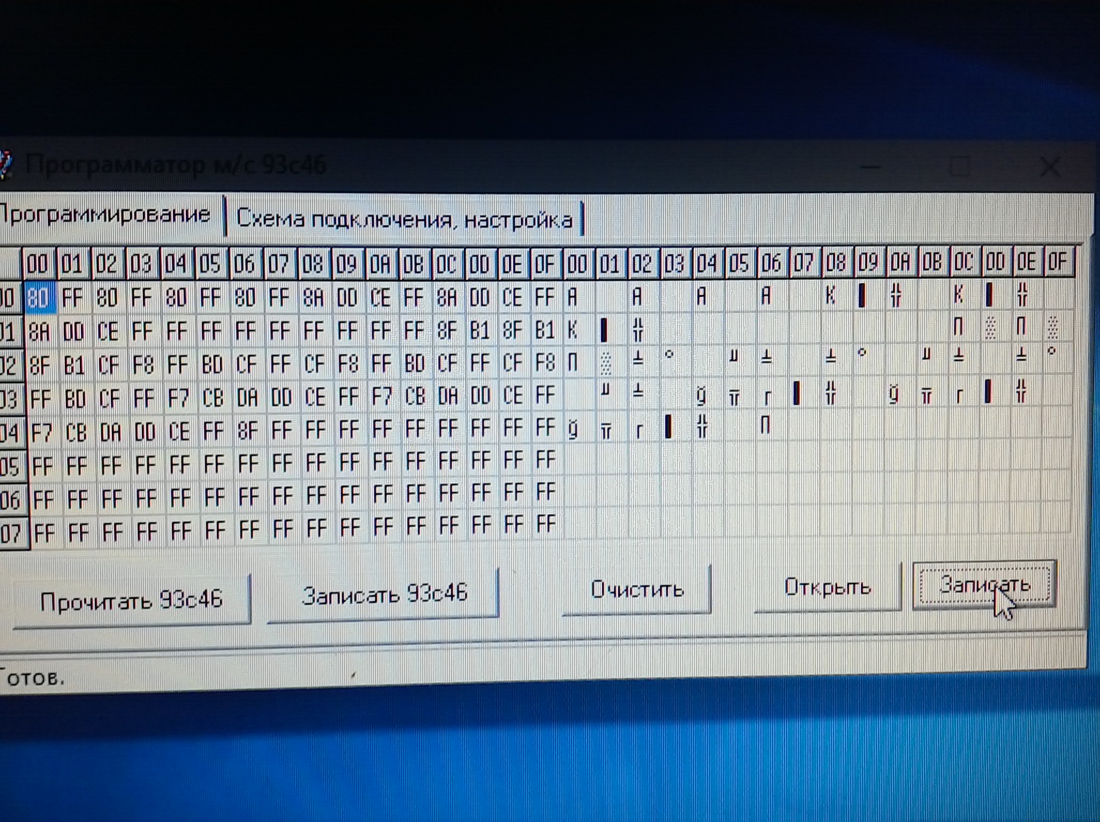
Task: Maximize the programmer window
Action: tap(960, 167)
